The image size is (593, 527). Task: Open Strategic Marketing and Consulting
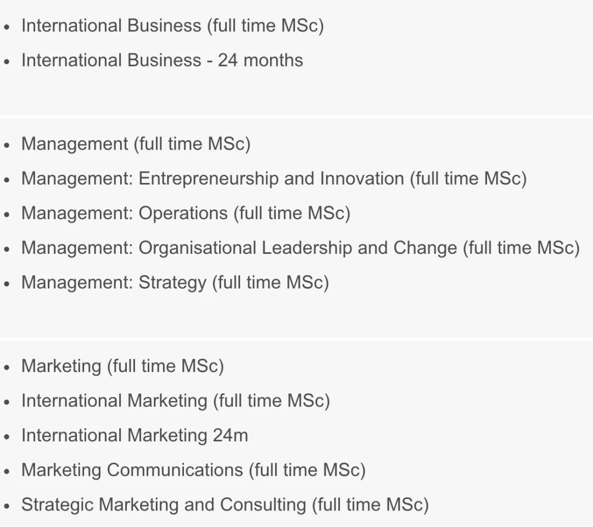pos(225,504)
